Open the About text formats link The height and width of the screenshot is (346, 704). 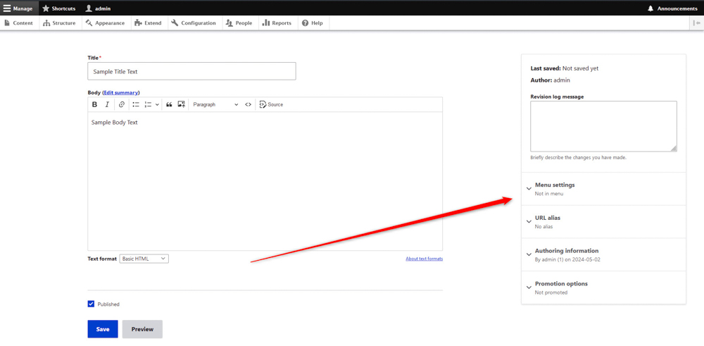pos(425,259)
